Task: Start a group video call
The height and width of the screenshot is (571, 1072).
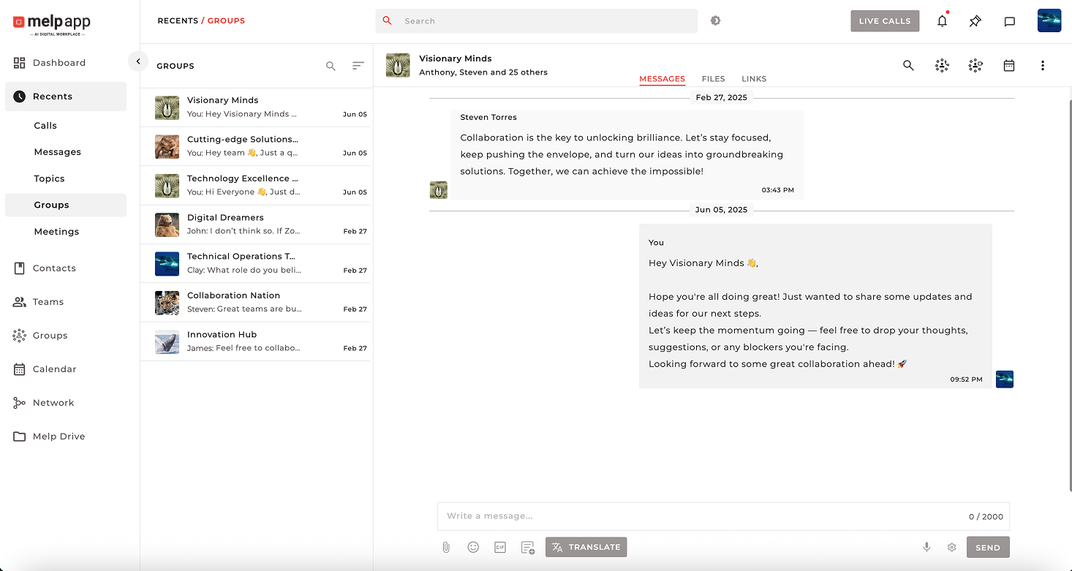Action: pos(975,66)
